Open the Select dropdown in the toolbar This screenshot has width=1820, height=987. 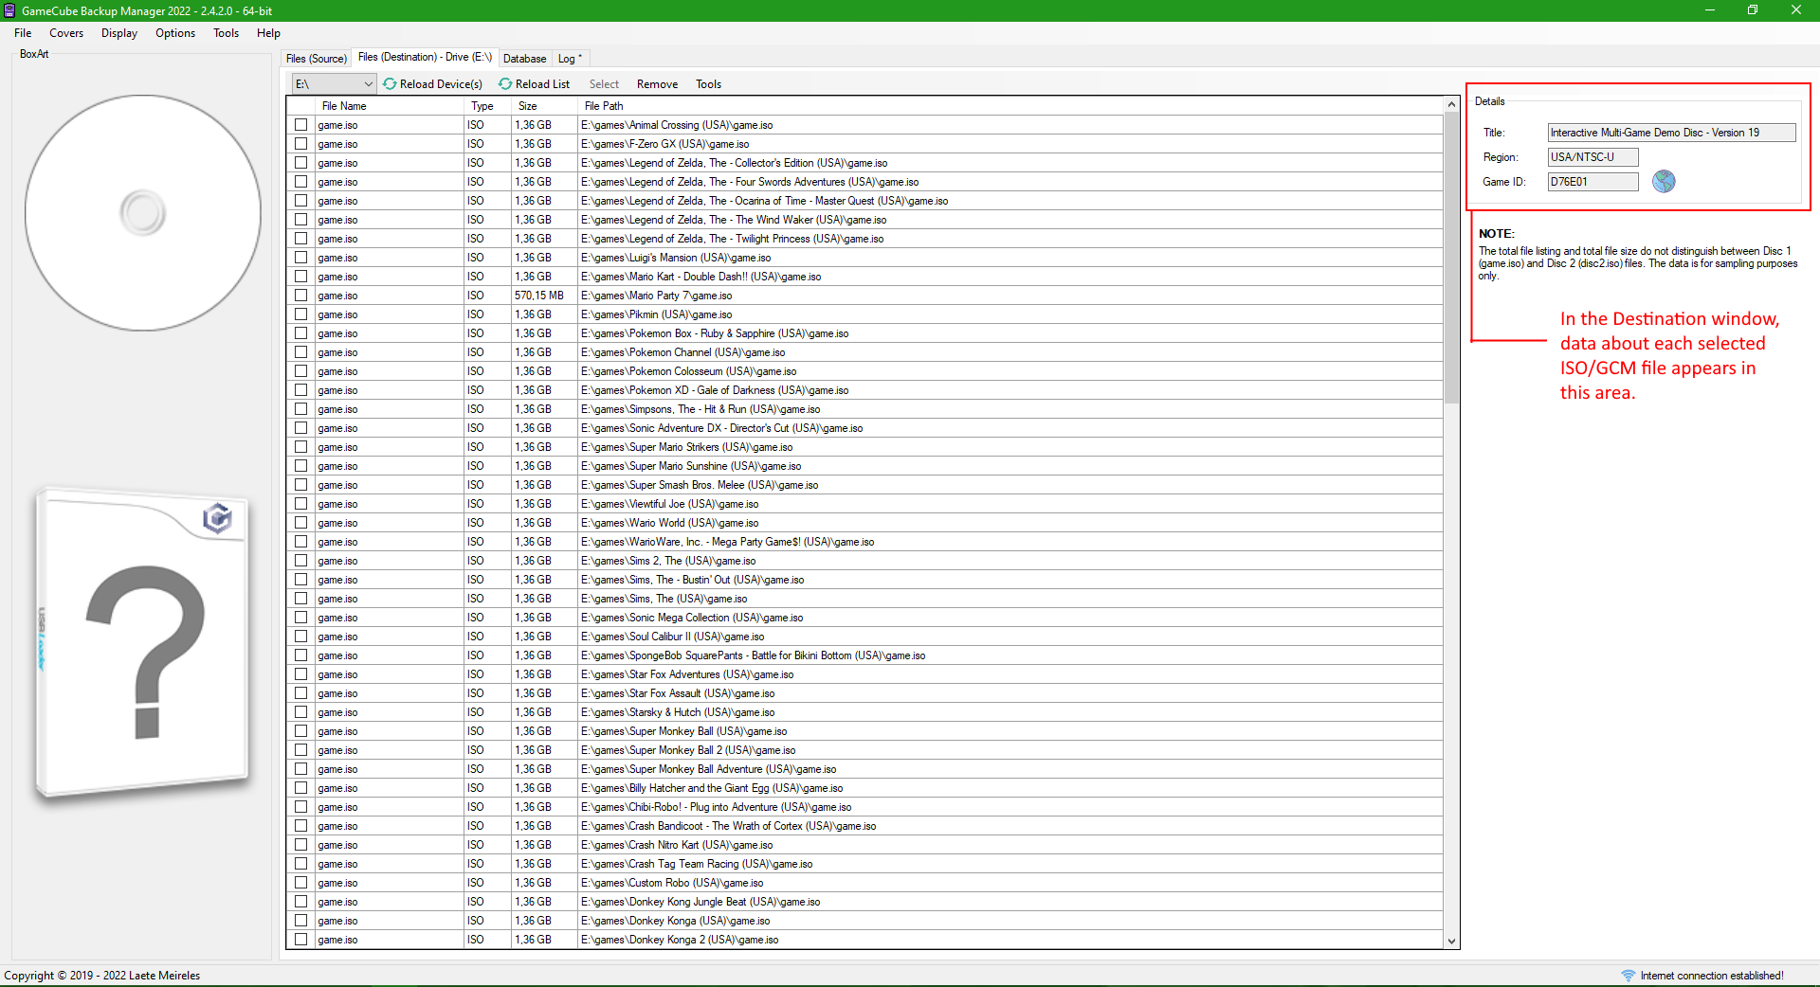(x=604, y=84)
